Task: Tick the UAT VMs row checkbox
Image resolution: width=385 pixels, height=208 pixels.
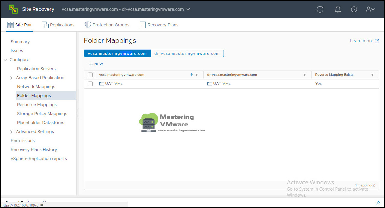Action: pos(90,84)
